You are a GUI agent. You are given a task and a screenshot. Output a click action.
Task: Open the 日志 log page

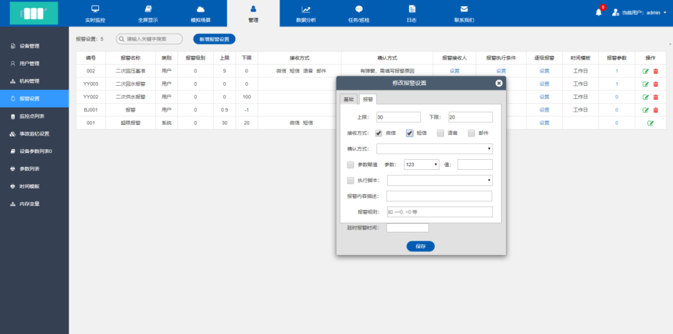[412, 13]
